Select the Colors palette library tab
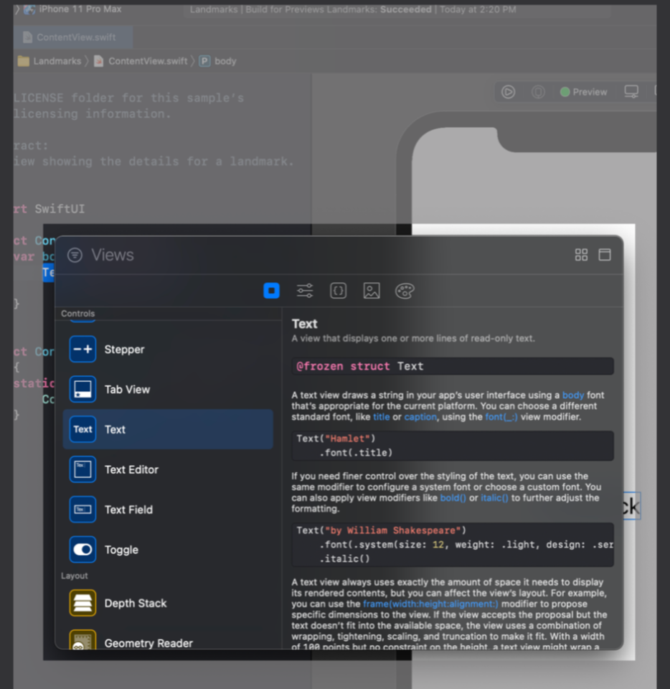This screenshot has width=670, height=689. pyautogui.click(x=405, y=291)
